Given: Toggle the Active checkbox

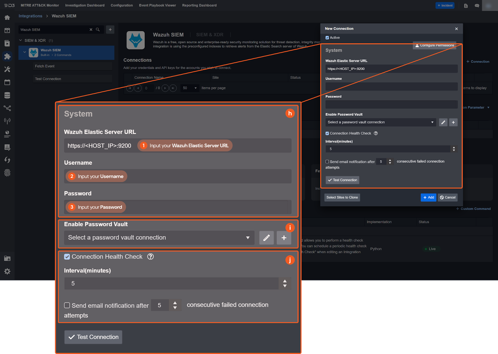Looking at the screenshot, I should pyautogui.click(x=327, y=38).
